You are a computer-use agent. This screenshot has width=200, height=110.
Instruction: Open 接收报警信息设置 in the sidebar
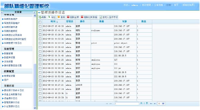tap(13, 66)
